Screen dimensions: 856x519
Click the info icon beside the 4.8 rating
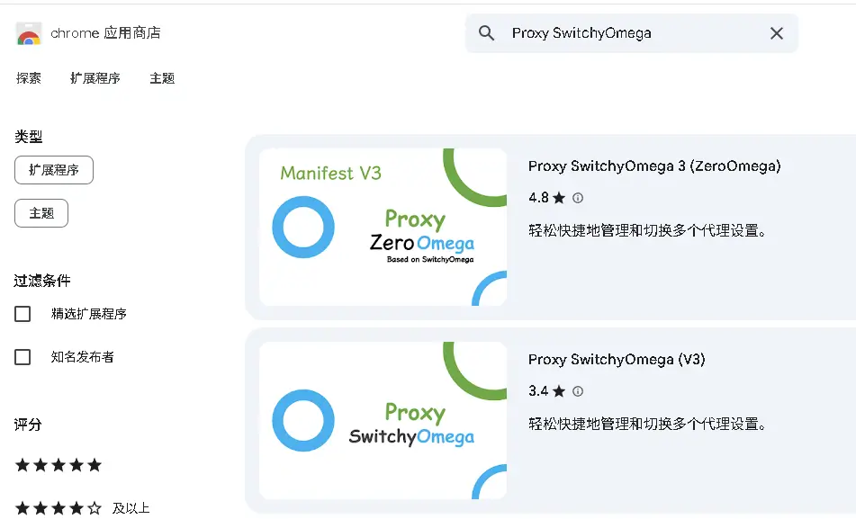[x=578, y=198]
